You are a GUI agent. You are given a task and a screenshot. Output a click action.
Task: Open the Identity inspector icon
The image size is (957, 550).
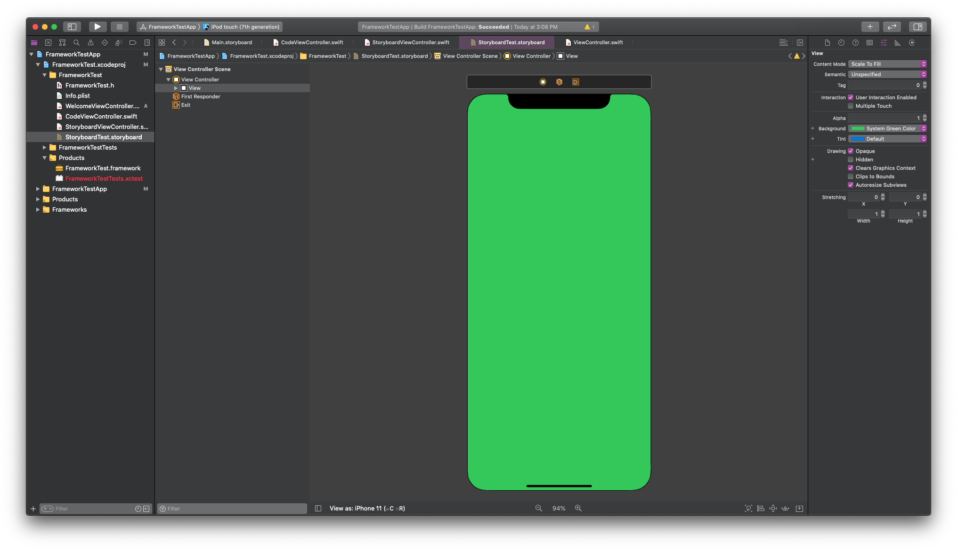(869, 43)
